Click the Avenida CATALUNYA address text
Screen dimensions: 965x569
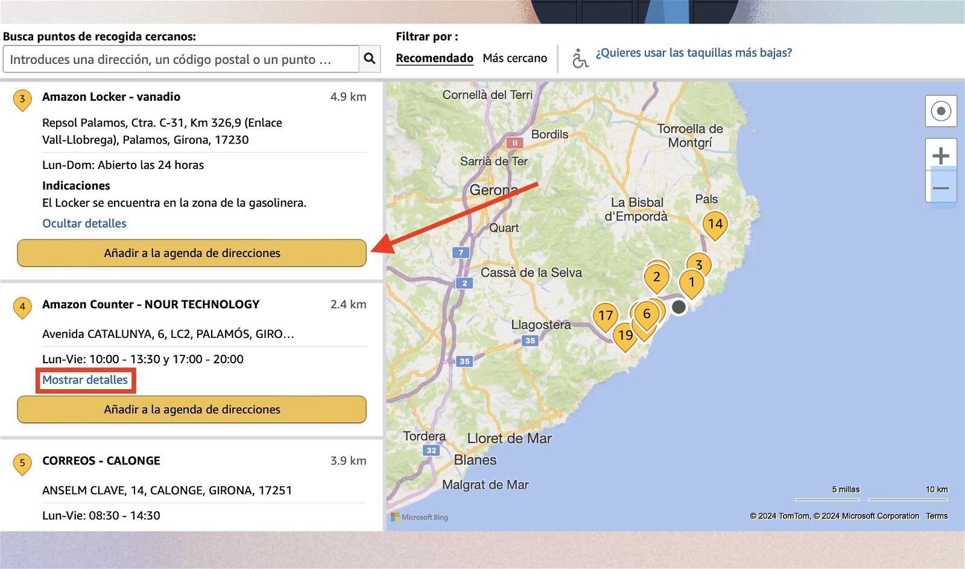point(168,334)
